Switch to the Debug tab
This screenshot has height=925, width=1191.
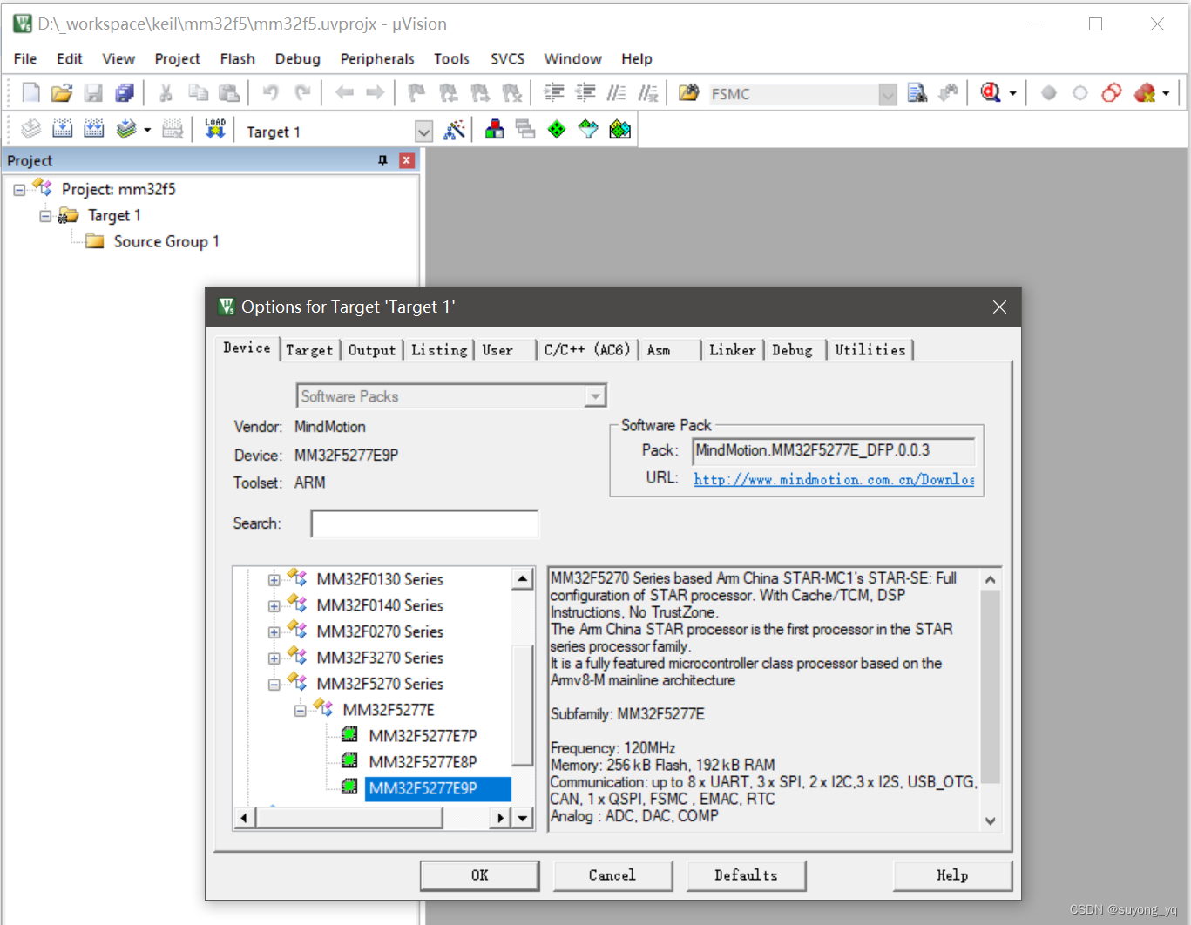(792, 350)
